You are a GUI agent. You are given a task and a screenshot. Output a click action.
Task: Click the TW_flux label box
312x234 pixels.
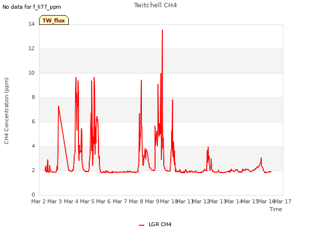[x=54, y=20]
